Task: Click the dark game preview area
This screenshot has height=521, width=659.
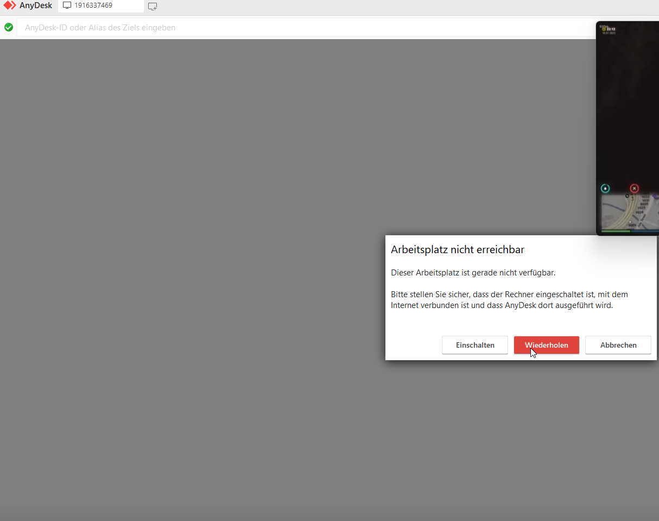Action: click(628, 109)
